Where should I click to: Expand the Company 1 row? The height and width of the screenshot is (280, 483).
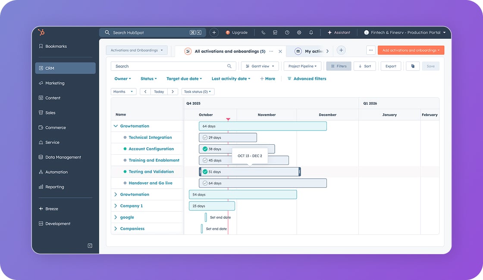pos(116,206)
